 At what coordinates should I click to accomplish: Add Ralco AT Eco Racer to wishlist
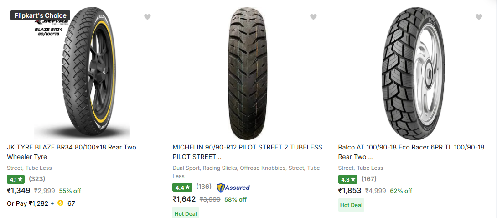479,17
